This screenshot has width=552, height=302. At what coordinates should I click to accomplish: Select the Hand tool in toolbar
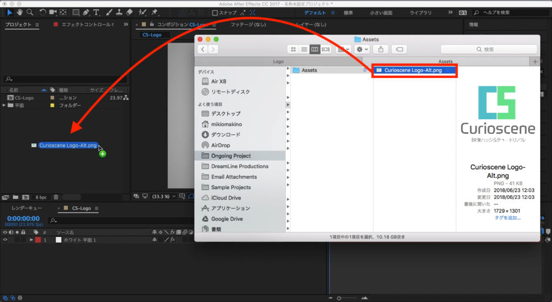20,12
